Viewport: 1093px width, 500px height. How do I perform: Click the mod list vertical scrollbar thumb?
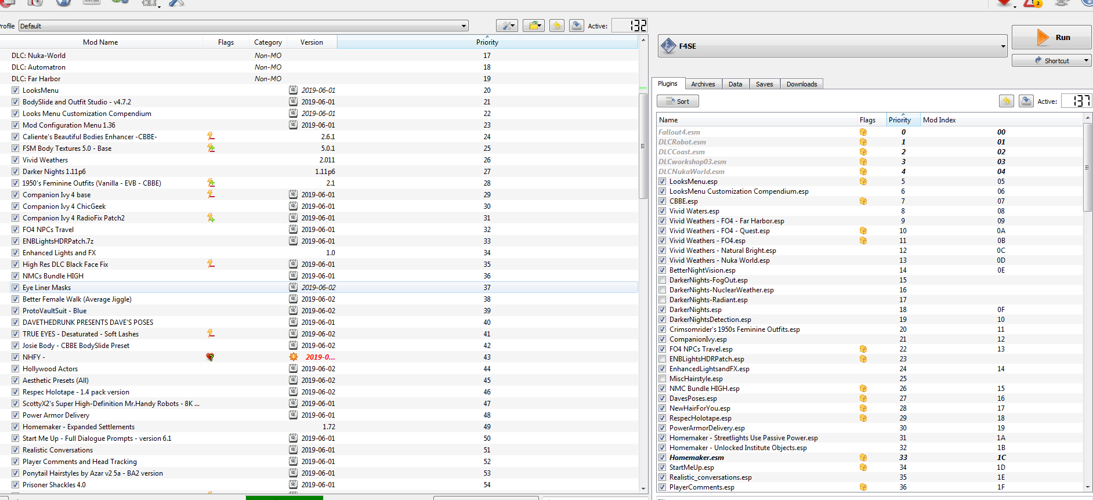tap(643, 146)
